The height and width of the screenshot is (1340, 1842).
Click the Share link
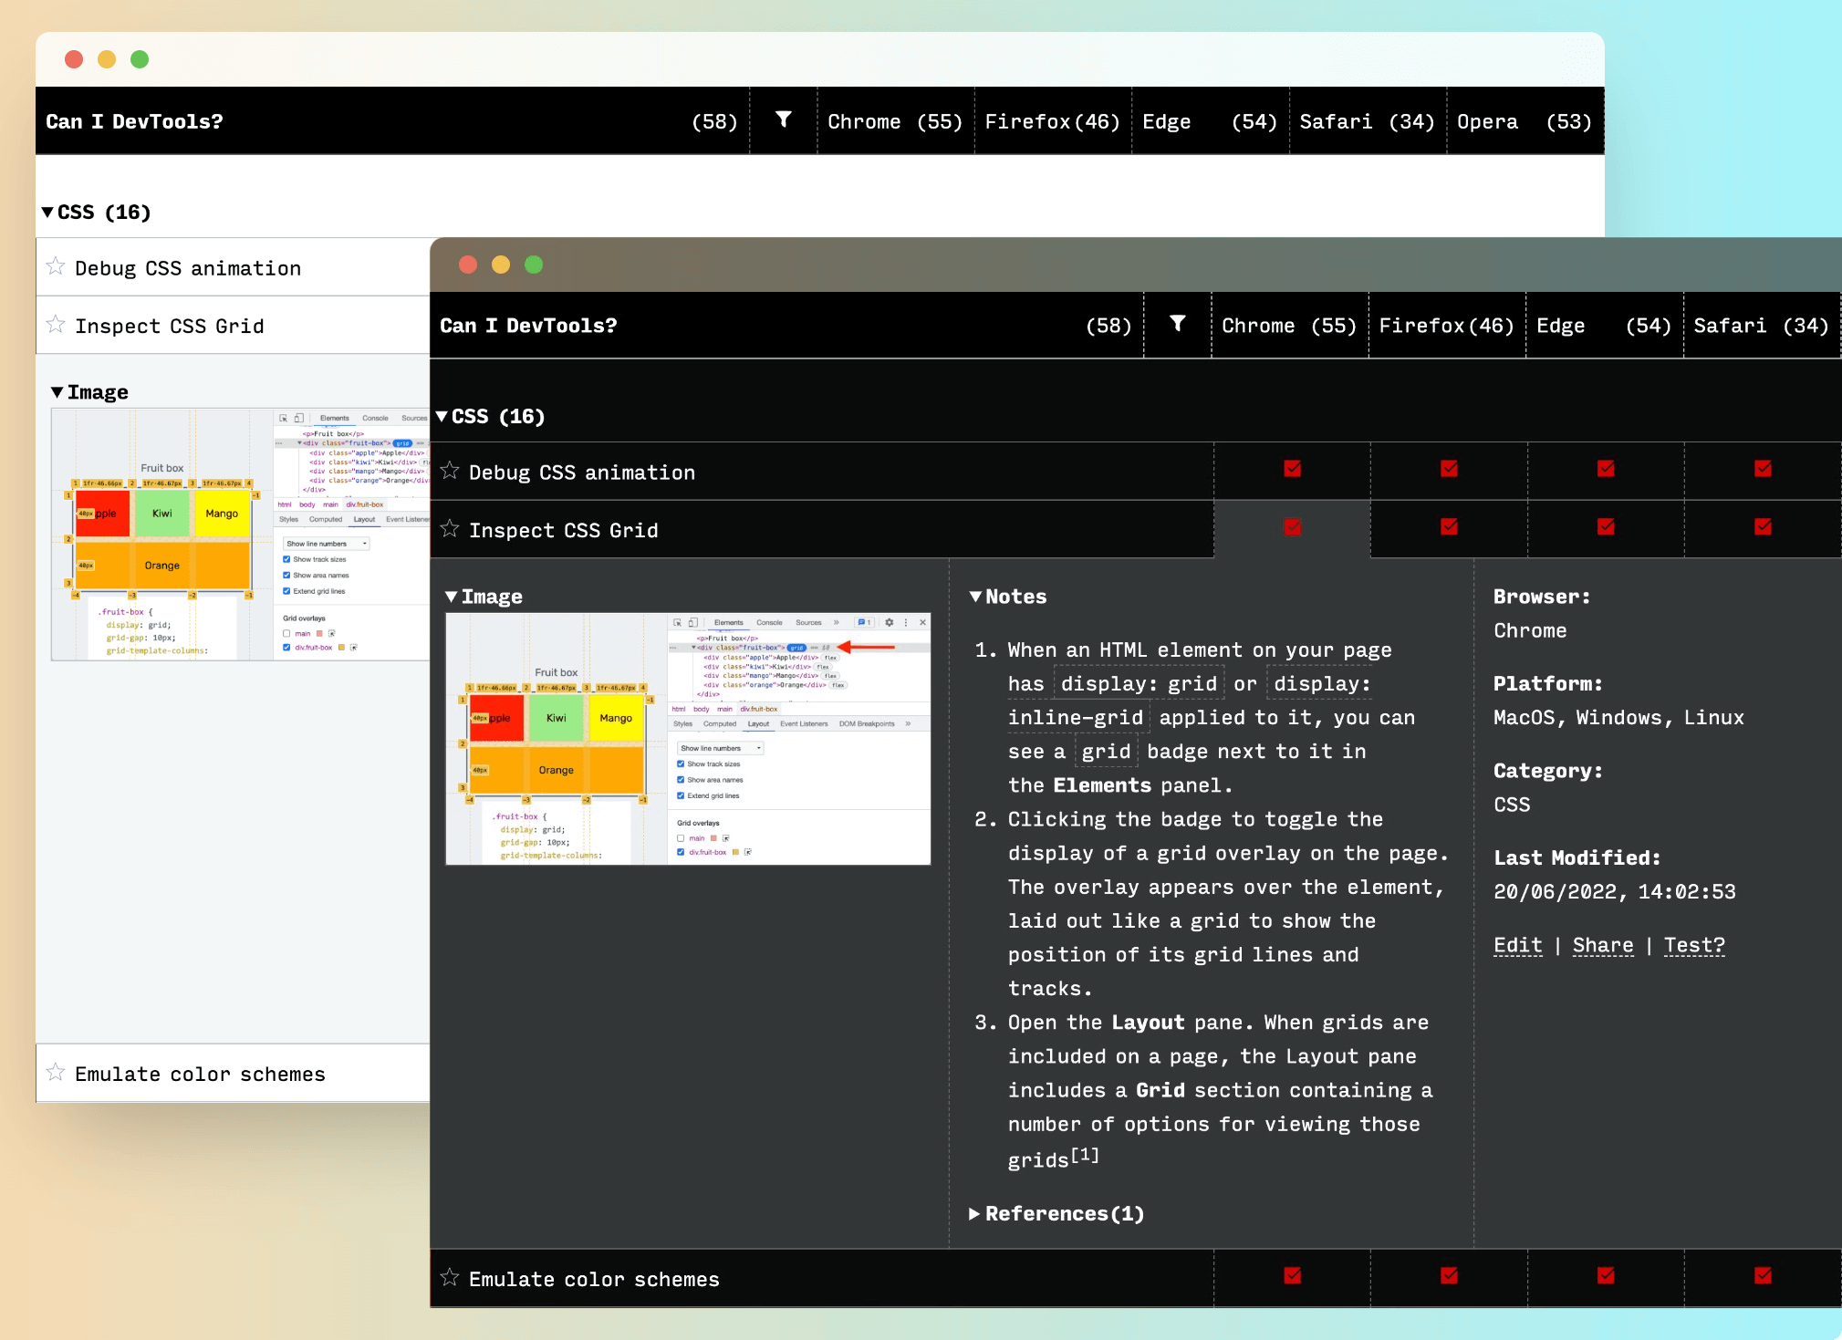[1602, 945]
